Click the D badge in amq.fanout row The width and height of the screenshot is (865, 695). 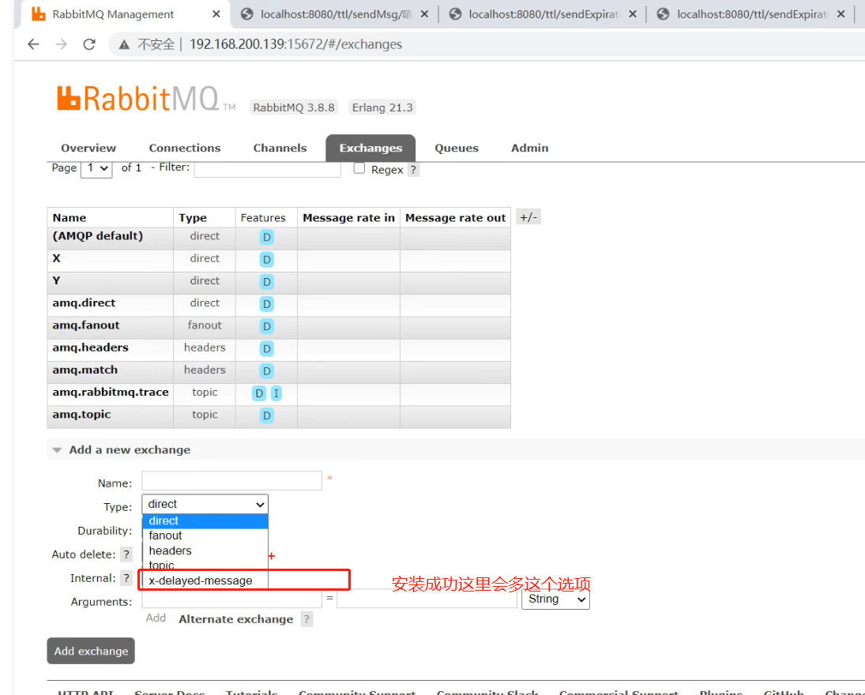tap(266, 326)
